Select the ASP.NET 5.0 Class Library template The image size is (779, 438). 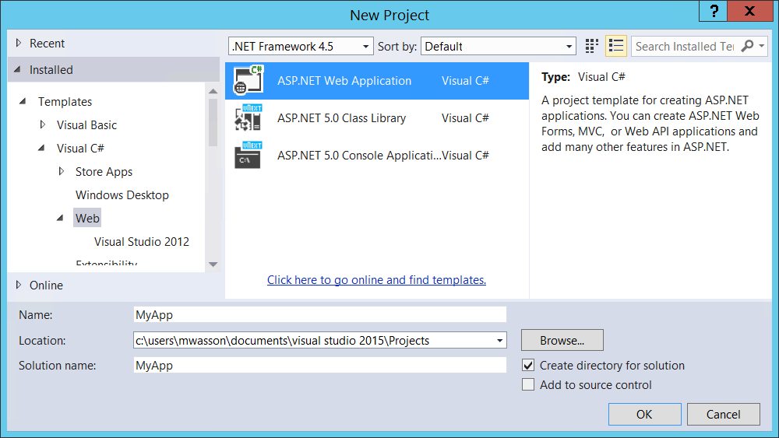click(x=377, y=118)
